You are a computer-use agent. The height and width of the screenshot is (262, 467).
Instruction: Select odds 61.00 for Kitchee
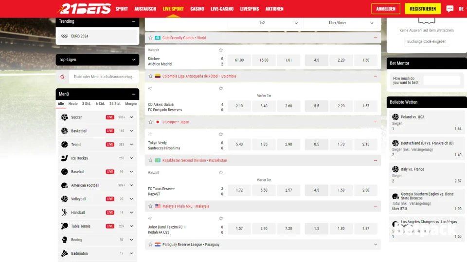(239, 60)
